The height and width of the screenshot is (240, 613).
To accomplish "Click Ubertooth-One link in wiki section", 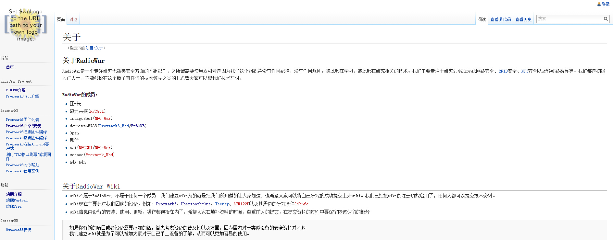I will tap(195, 204).
